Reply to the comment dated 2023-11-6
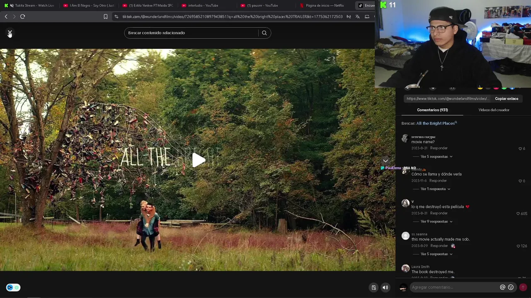The width and height of the screenshot is (531, 298). click(438, 180)
